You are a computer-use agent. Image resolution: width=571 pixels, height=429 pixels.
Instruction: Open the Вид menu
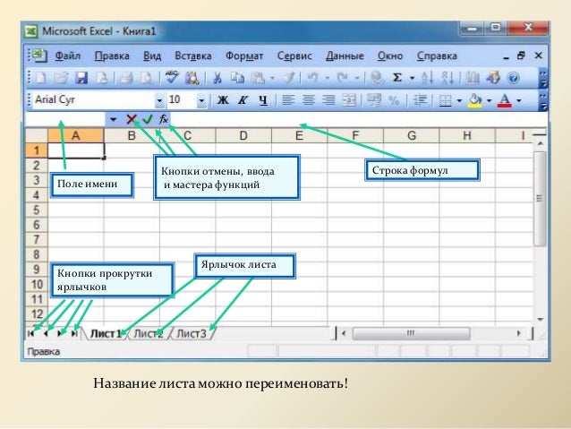tap(152, 56)
